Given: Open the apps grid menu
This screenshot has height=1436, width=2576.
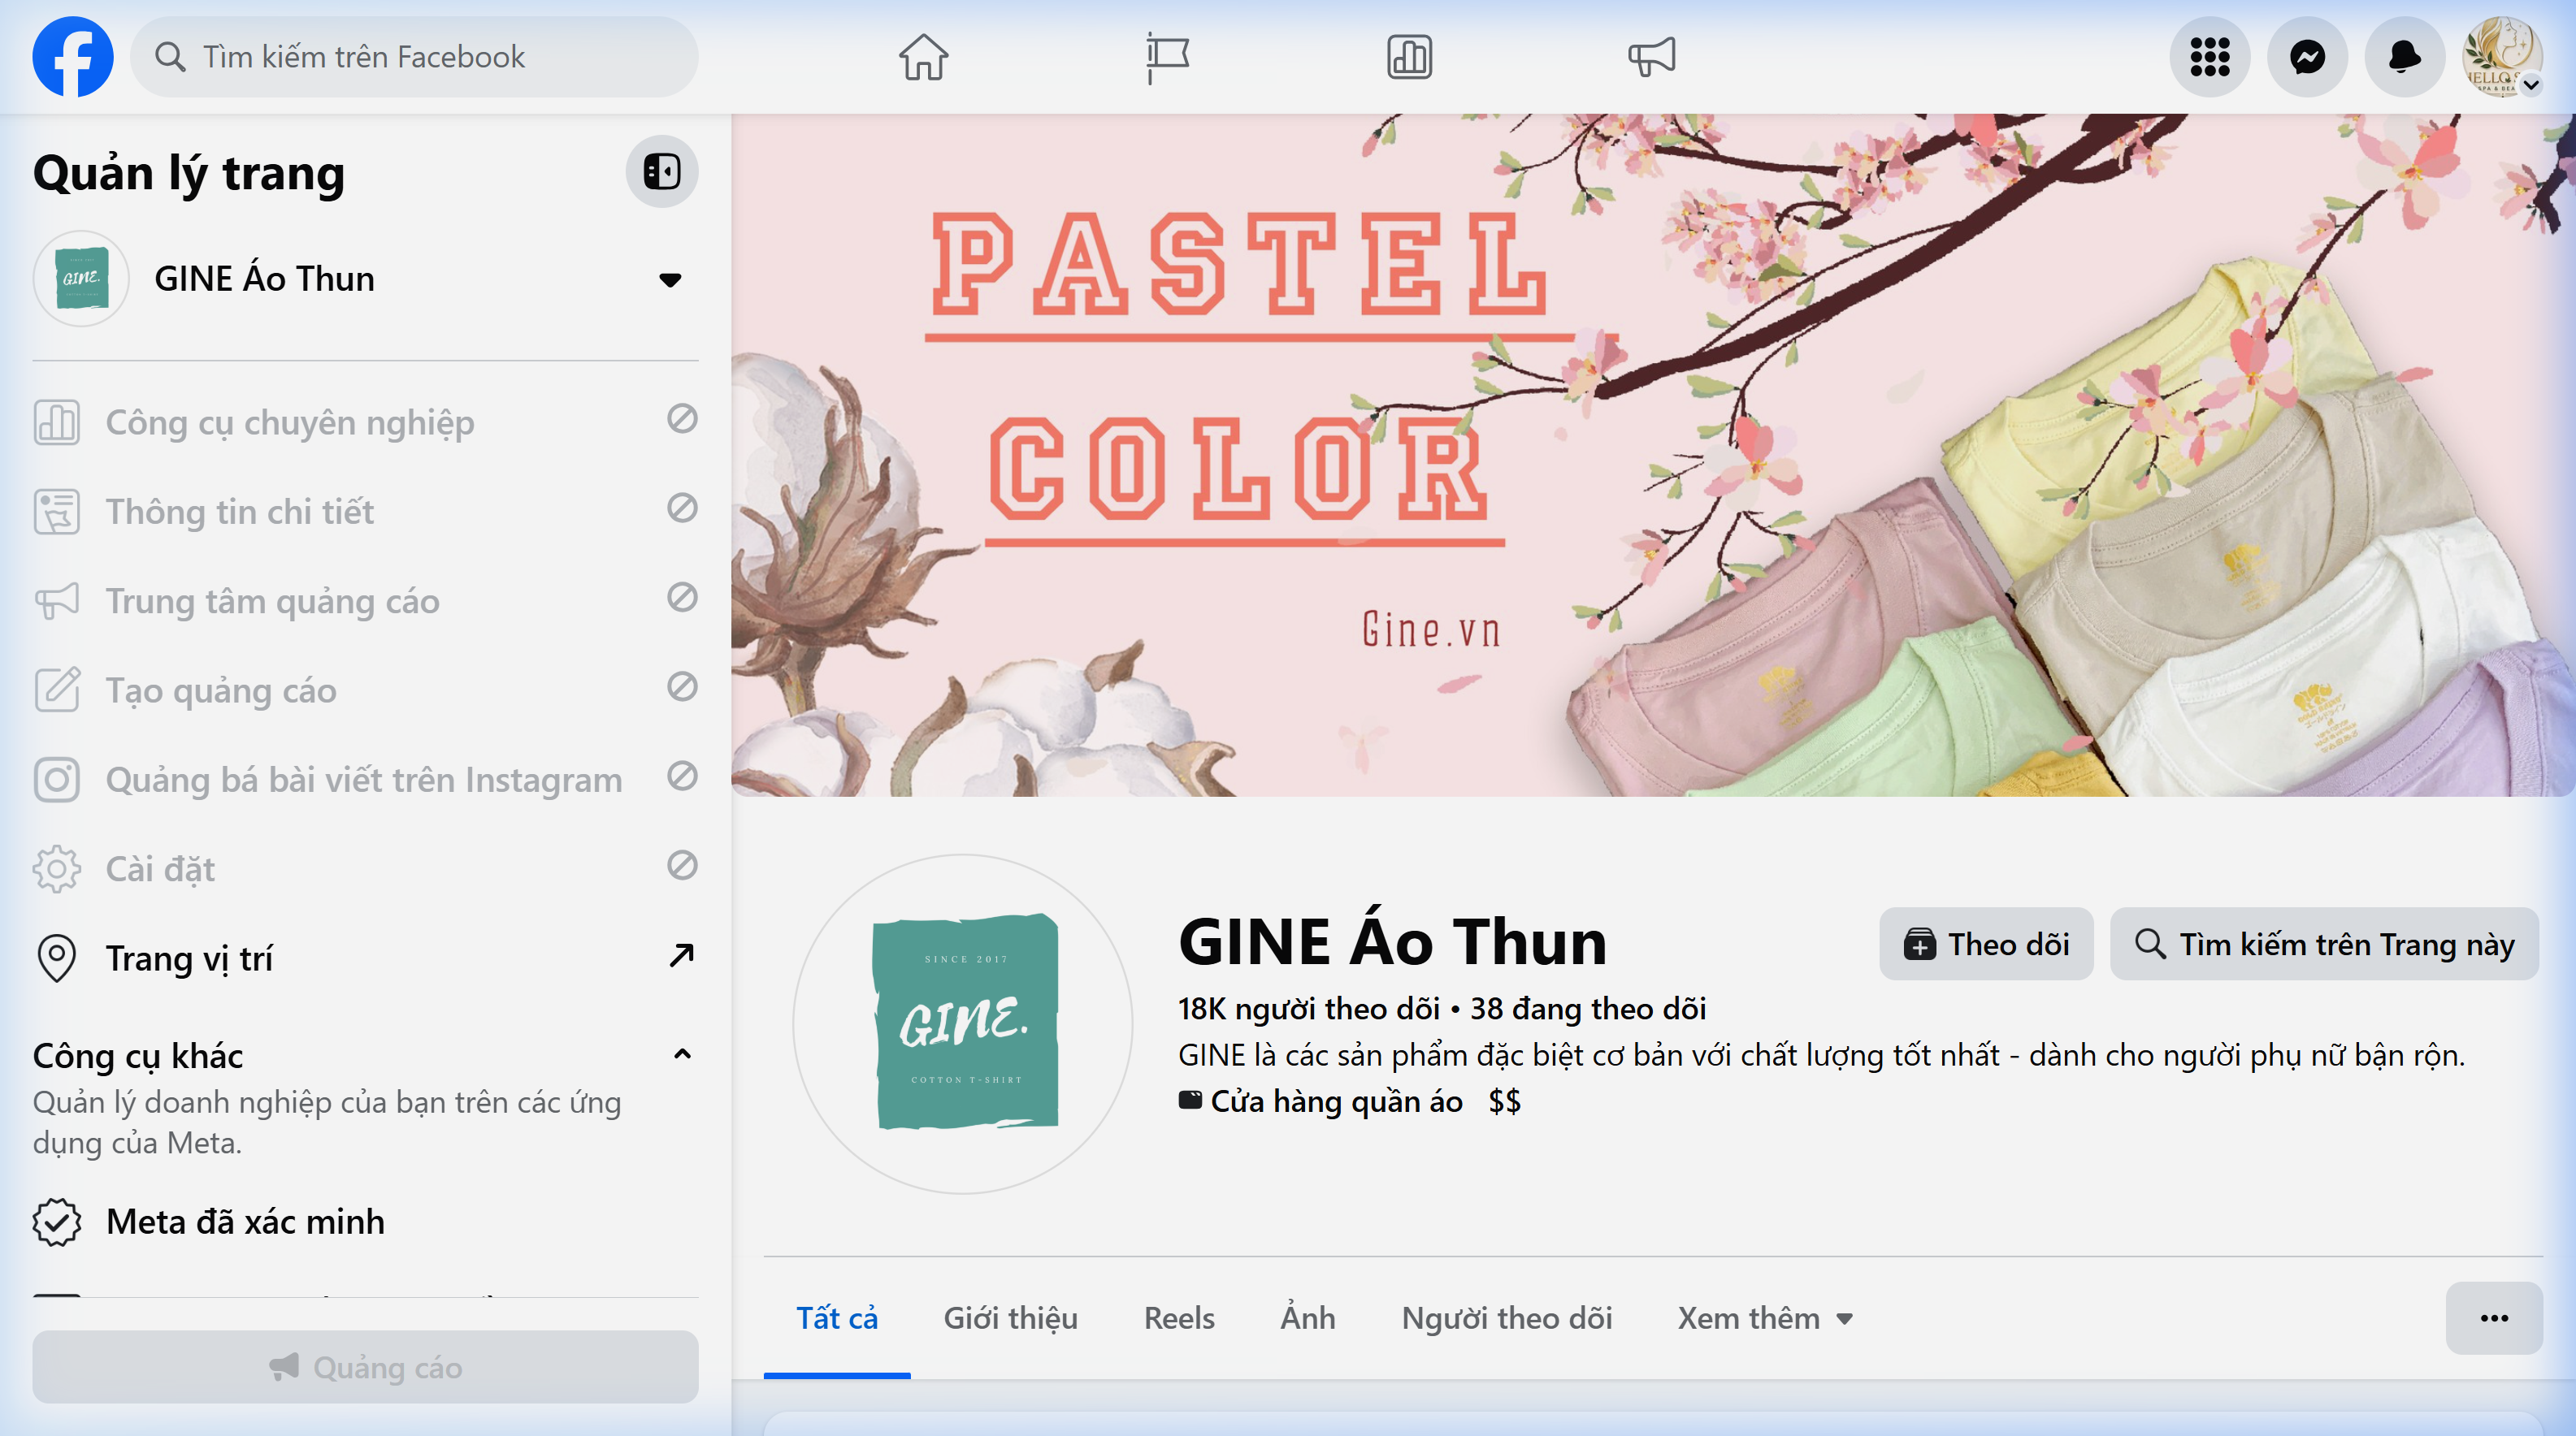Looking at the screenshot, I should coord(2209,57).
